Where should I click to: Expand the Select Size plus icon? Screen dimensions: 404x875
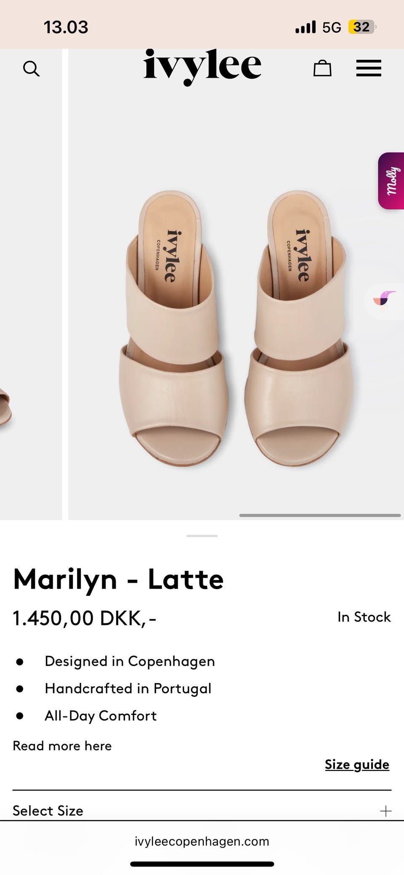pos(385,811)
